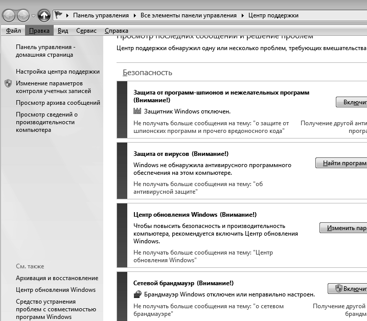Click Сетевой брандмауэр (Внимание!) heading
Screen dimensions: 367x321
[184, 283]
